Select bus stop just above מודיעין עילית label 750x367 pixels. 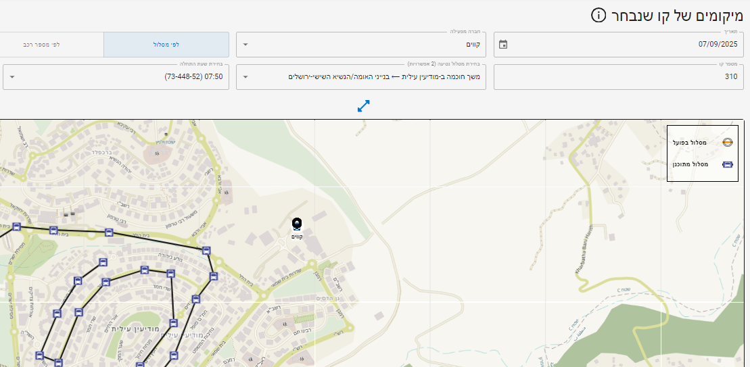click(173, 323)
